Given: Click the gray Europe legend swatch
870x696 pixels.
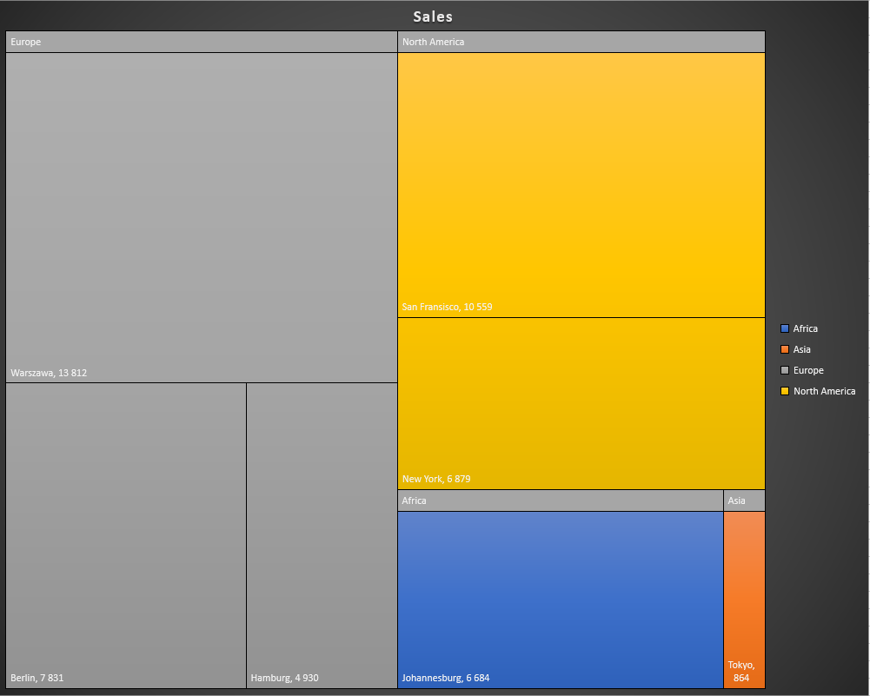Looking at the screenshot, I should pyautogui.click(x=785, y=370).
